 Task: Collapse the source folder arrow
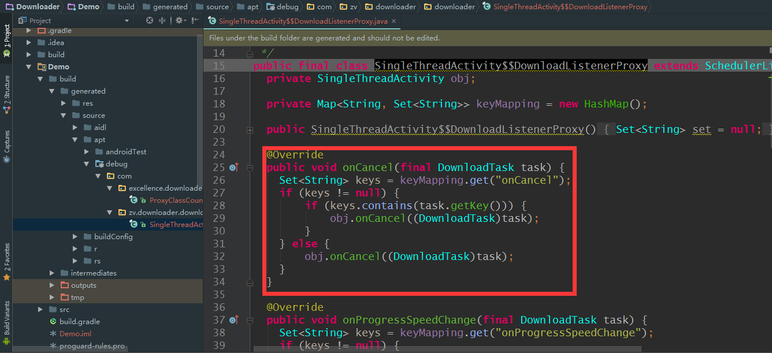pos(63,115)
